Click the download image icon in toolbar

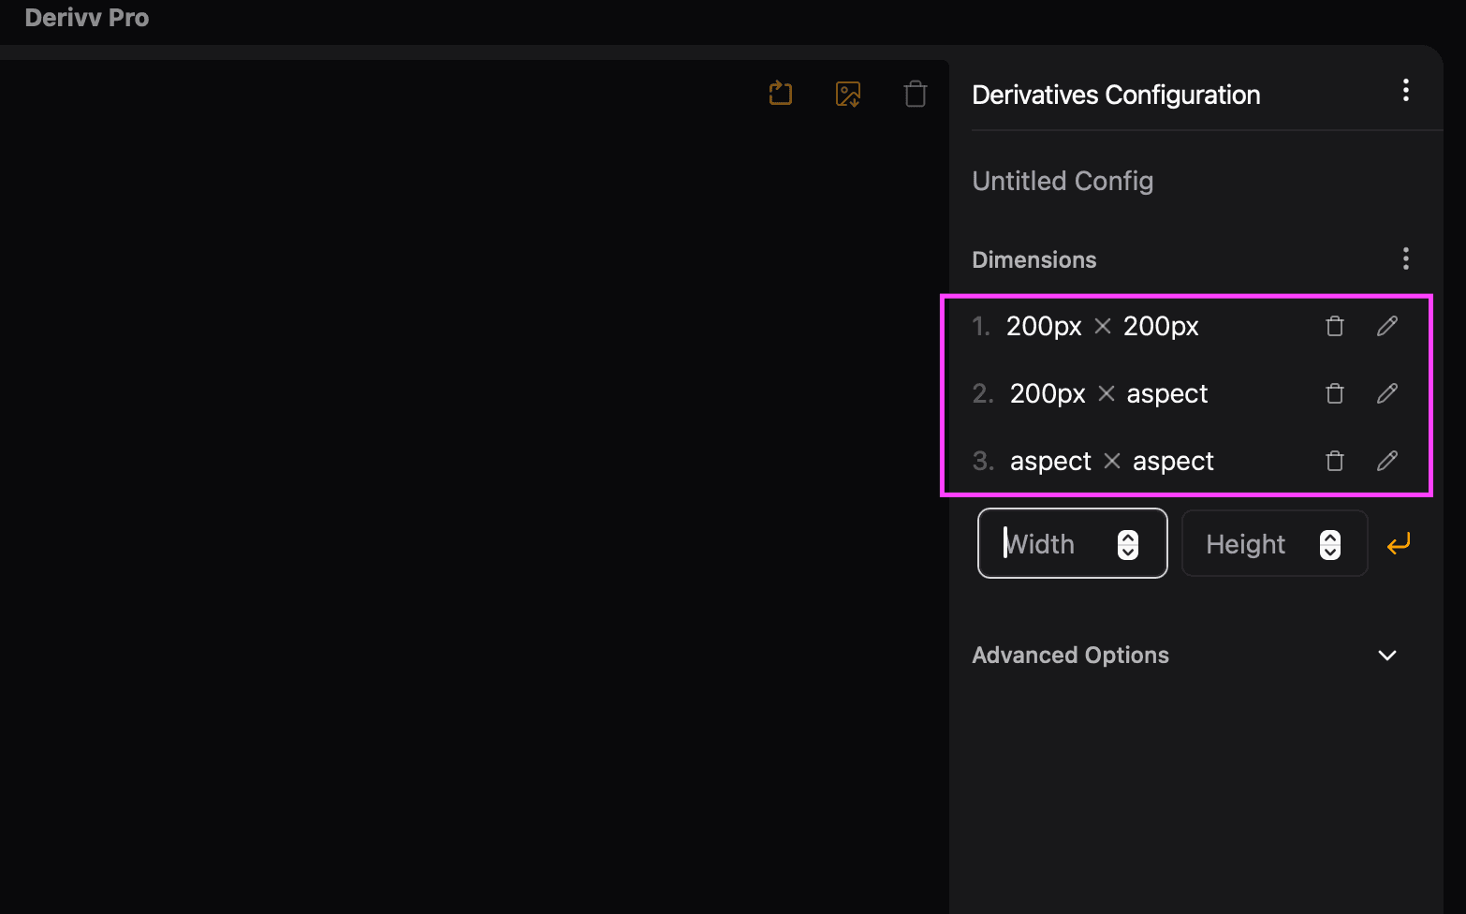pyautogui.click(x=848, y=94)
